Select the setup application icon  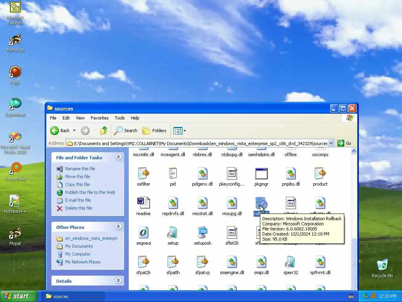(x=173, y=233)
